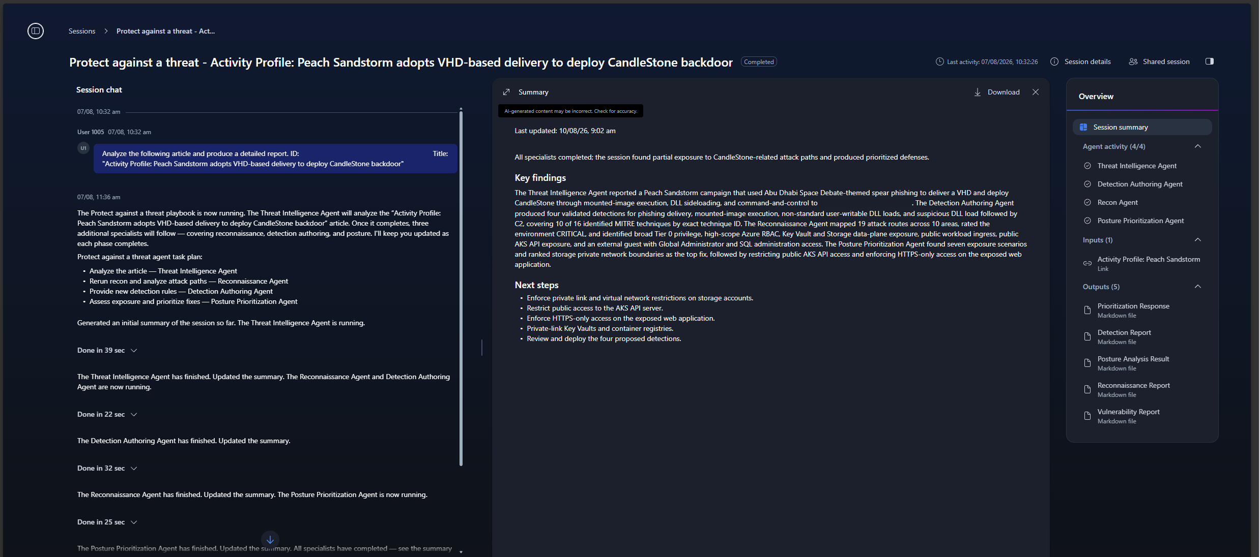The width and height of the screenshot is (1260, 557).
Task: Open the Sessions breadcrumb link
Action: [82, 31]
